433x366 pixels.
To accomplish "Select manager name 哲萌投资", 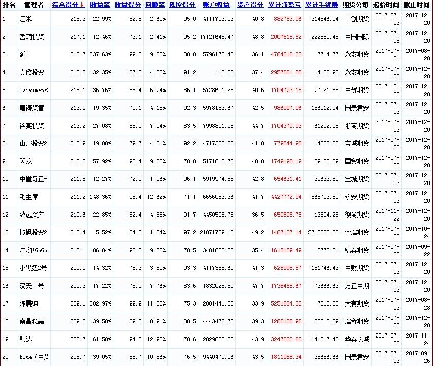I will (x=32, y=37).
